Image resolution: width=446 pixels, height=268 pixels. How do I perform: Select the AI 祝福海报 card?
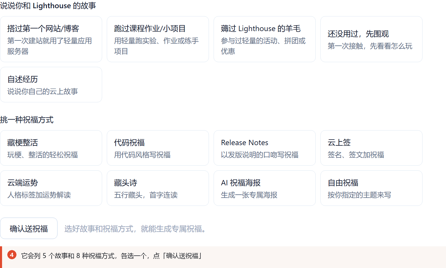click(265, 188)
